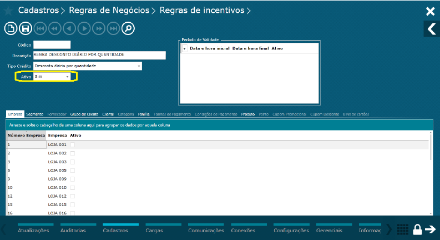Screen dimensions: 440x240
Task: Toggle Ativo checkbox for LOJA 009
Action: [x=73, y=179]
